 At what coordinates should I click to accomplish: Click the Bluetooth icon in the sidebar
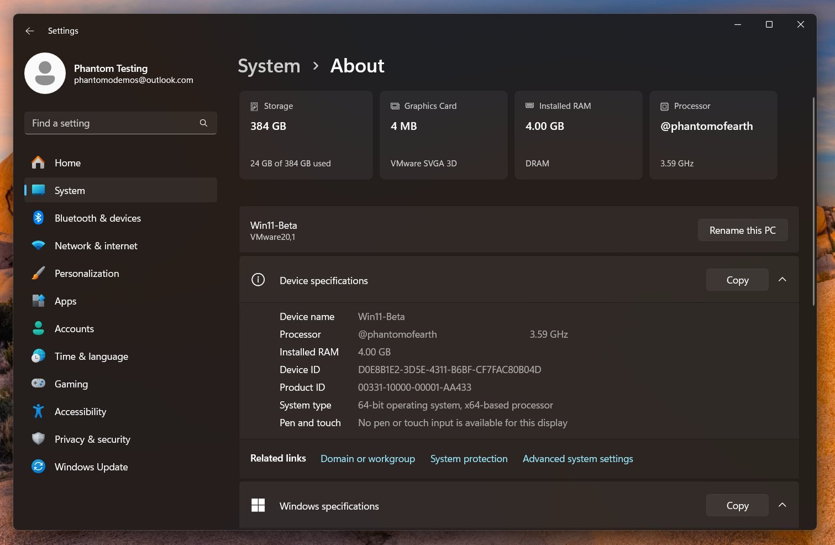coord(38,218)
